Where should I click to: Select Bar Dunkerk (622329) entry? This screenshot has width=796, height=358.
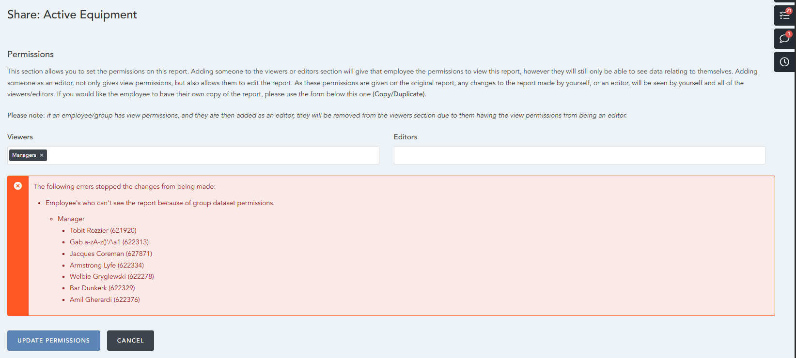tap(102, 288)
